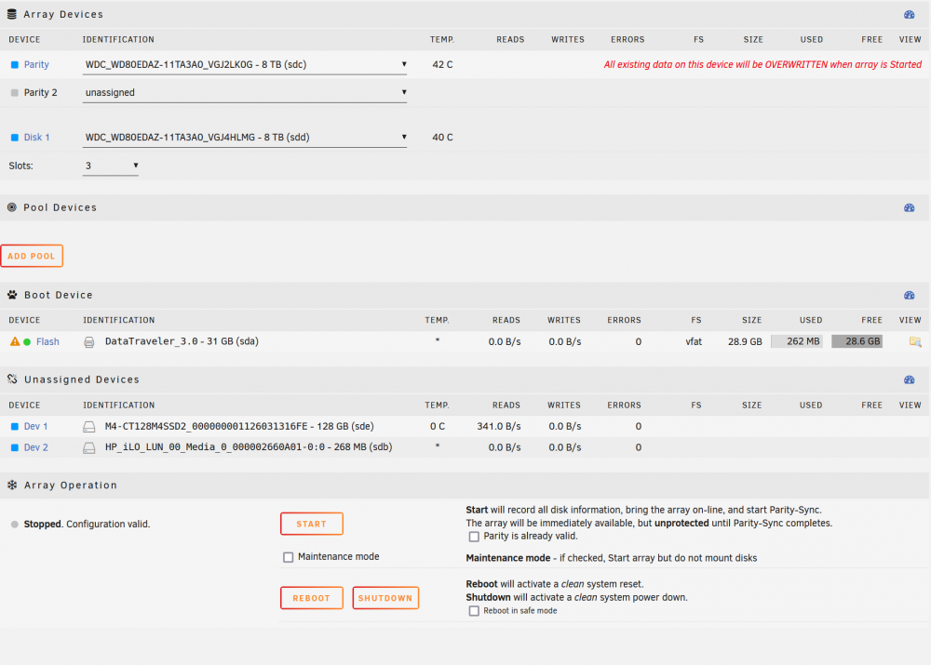931x665 pixels.
Task: Click the REBOOT button
Action: 312,598
